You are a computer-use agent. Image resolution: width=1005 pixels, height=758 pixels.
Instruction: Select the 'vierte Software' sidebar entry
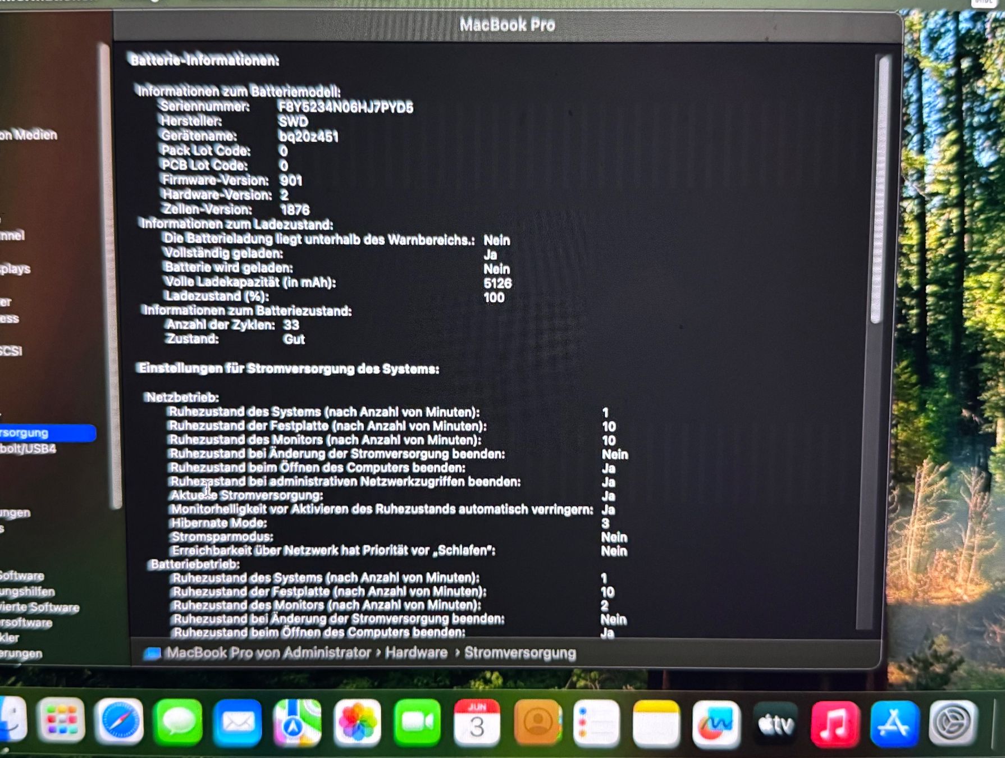coord(39,607)
